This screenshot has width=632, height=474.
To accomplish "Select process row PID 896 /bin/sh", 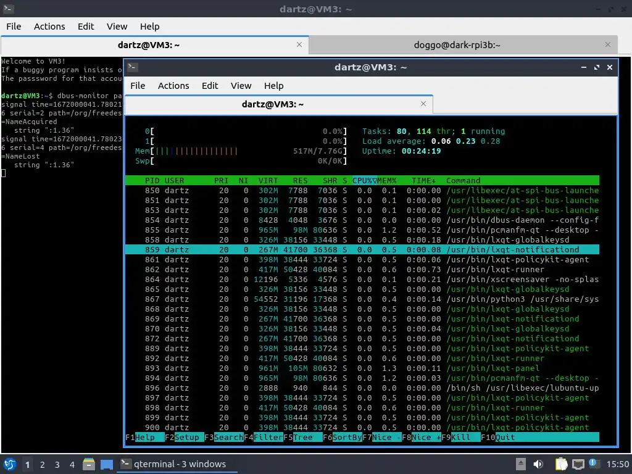I will click(x=362, y=388).
